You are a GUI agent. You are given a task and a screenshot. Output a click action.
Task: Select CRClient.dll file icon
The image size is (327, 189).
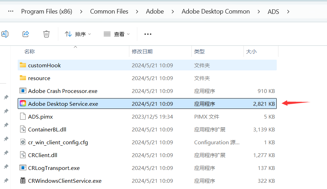click(23, 155)
